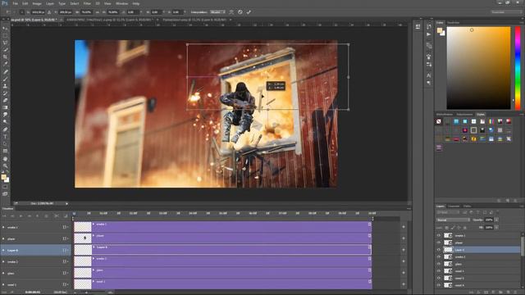Expand Layer 6 track in timeline
Image resolution: width=525 pixels, height=295 pixels.
[x=3, y=250]
